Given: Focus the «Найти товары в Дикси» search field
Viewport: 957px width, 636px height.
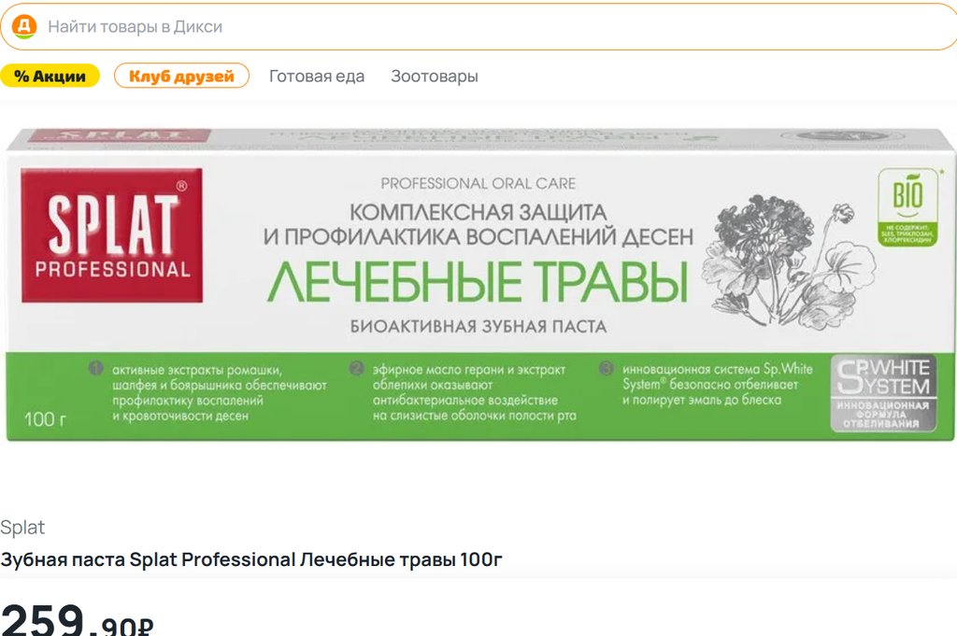Looking at the screenshot, I should (x=478, y=26).
